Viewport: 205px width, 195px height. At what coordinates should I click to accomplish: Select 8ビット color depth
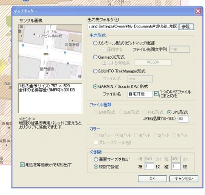click(117, 135)
